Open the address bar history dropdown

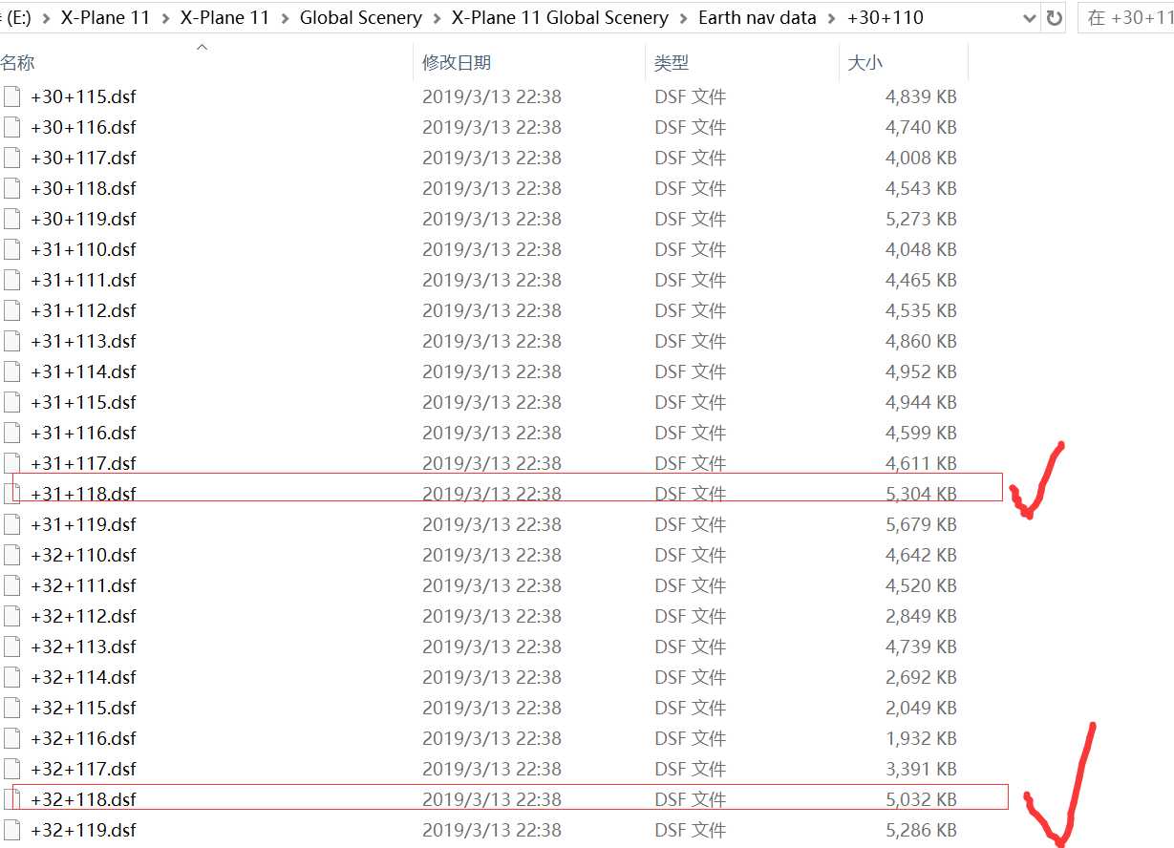point(1029,18)
